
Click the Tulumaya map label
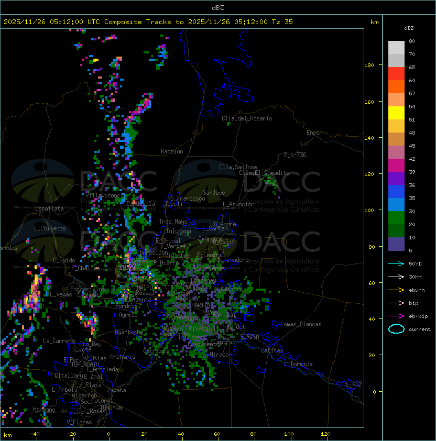coord(179,231)
